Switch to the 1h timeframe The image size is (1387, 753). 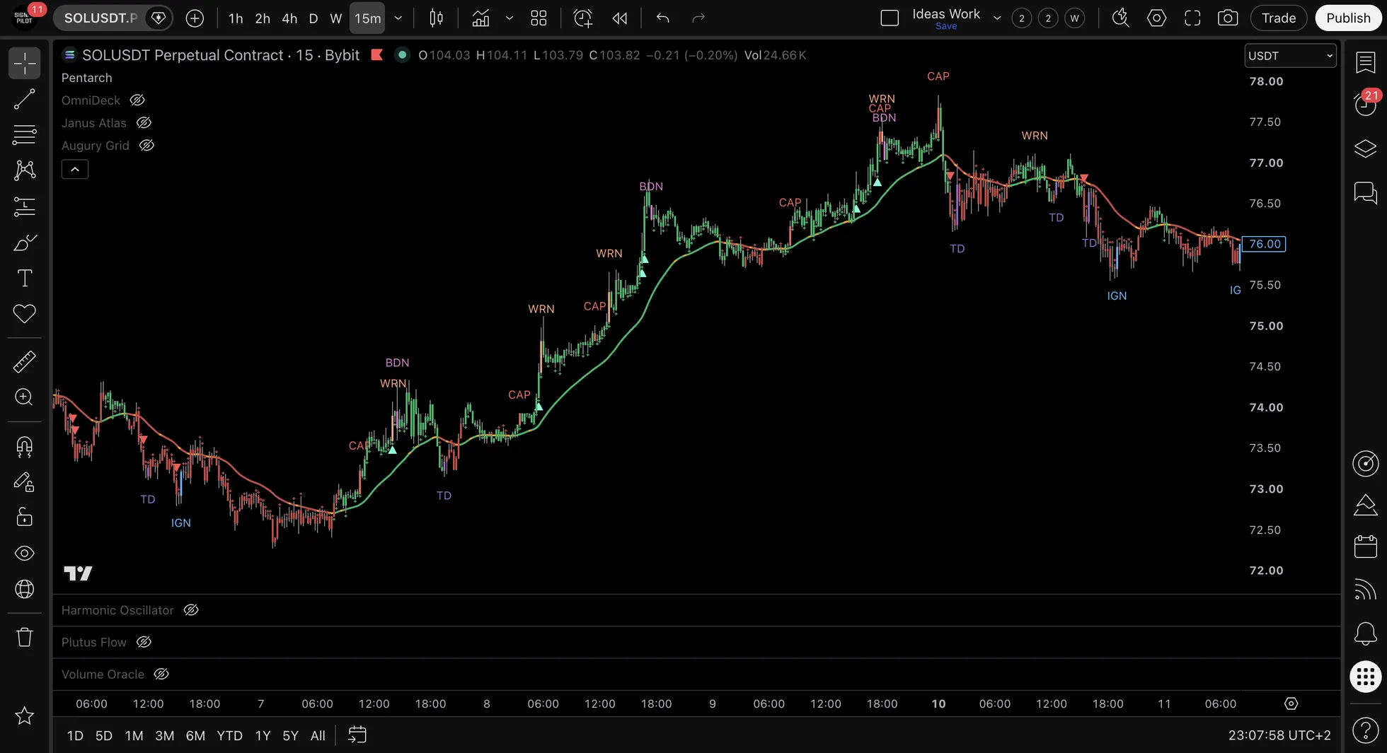pos(236,18)
